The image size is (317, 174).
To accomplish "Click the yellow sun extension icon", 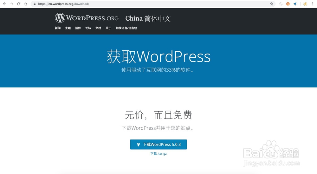I will 305,4.
